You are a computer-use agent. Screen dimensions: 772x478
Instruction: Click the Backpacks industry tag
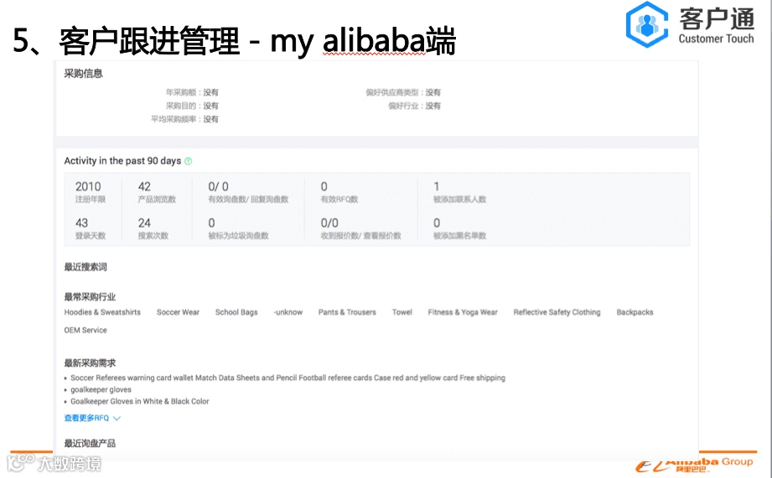[635, 312]
